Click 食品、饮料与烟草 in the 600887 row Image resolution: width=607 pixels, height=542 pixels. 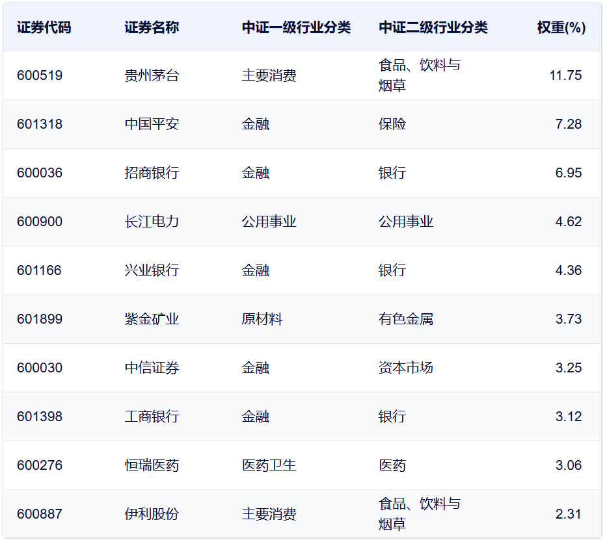pyautogui.click(x=420, y=514)
